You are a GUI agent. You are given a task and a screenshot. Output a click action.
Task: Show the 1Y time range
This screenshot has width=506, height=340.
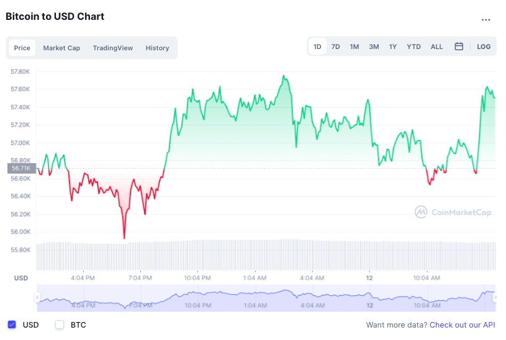[x=392, y=47]
